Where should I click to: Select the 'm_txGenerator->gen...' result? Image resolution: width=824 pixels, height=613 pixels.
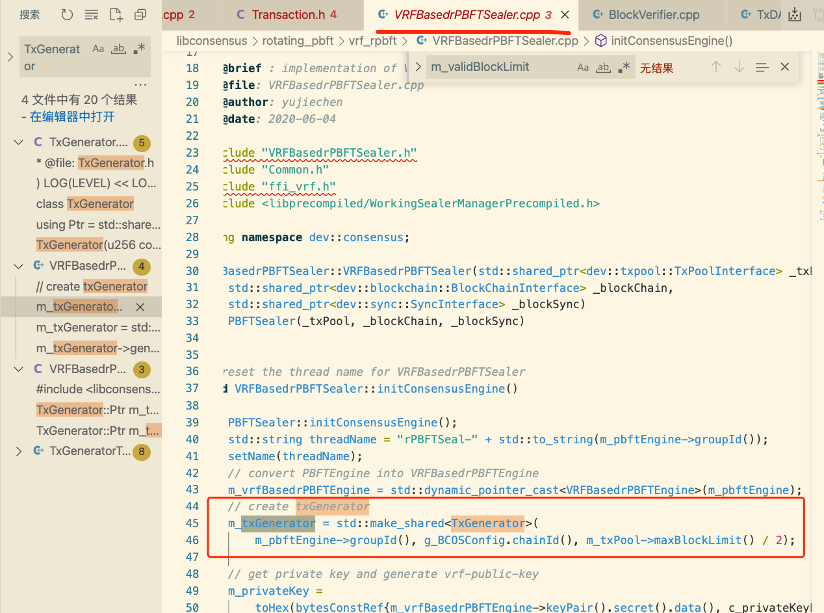(98, 348)
